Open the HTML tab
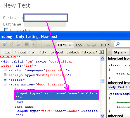 click(65, 45)
